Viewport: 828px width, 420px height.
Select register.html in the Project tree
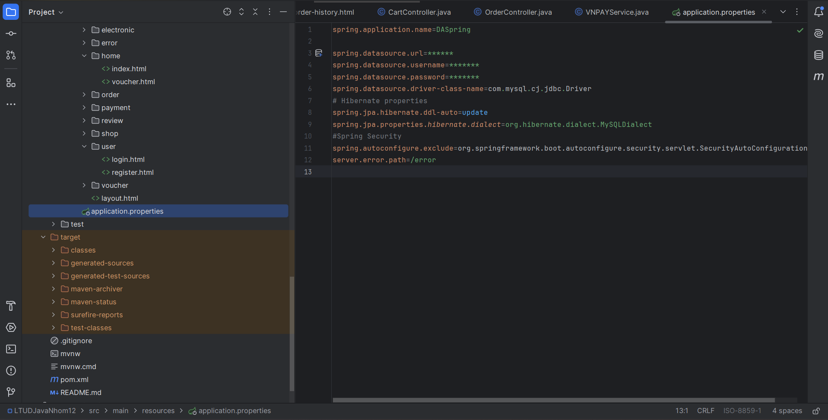click(x=133, y=172)
